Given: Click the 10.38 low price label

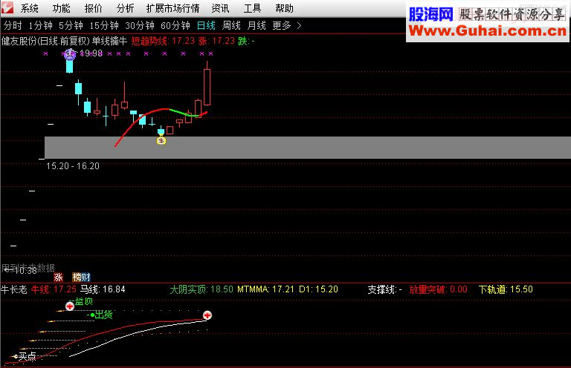Looking at the screenshot, I should click(x=26, y=271).
